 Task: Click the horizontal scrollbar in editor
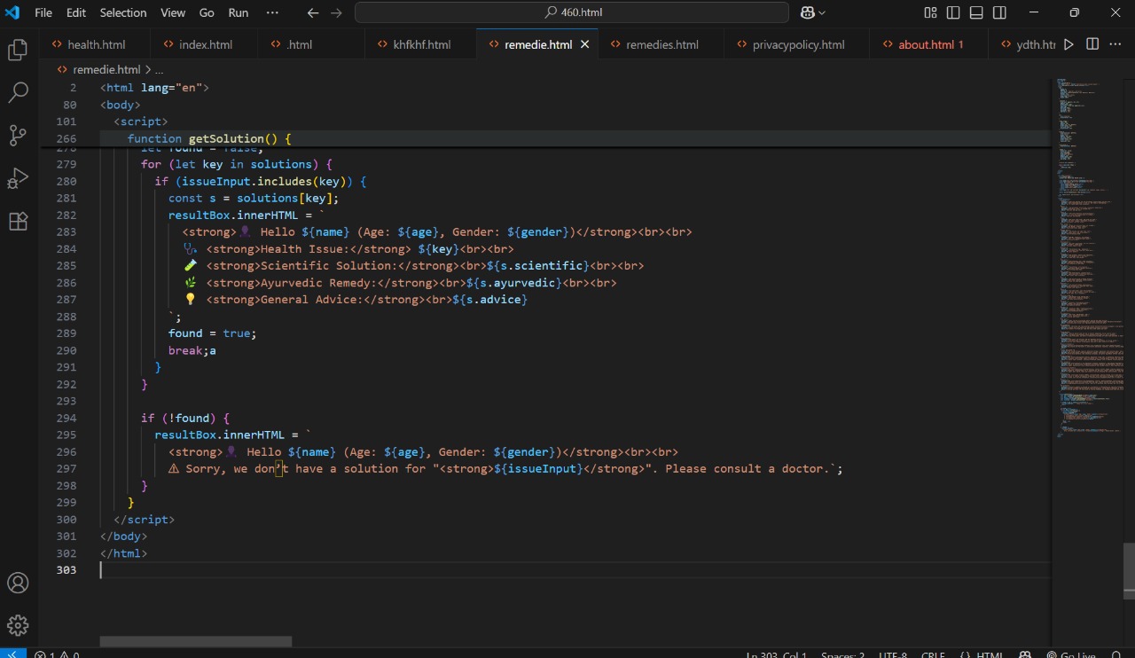click(x=195, y=641)
